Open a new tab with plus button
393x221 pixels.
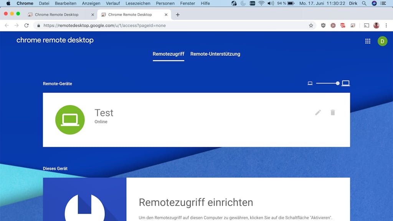pos(178,15)
